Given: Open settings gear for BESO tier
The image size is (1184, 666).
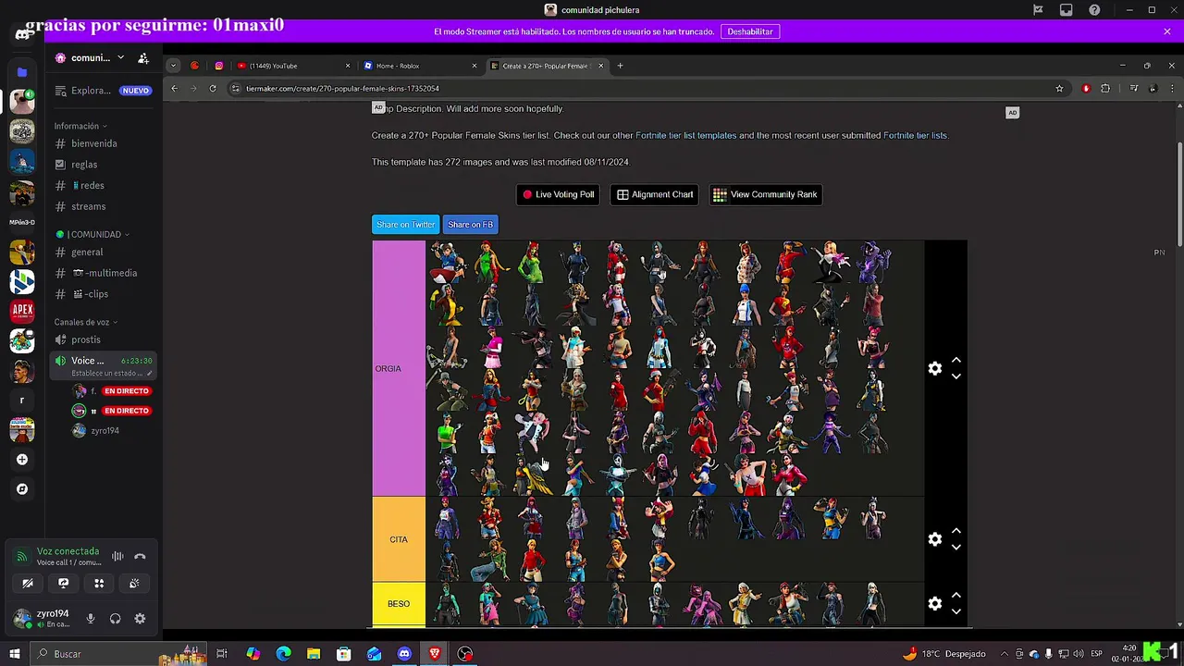Looking at the screenshot, I should [935, 603].
